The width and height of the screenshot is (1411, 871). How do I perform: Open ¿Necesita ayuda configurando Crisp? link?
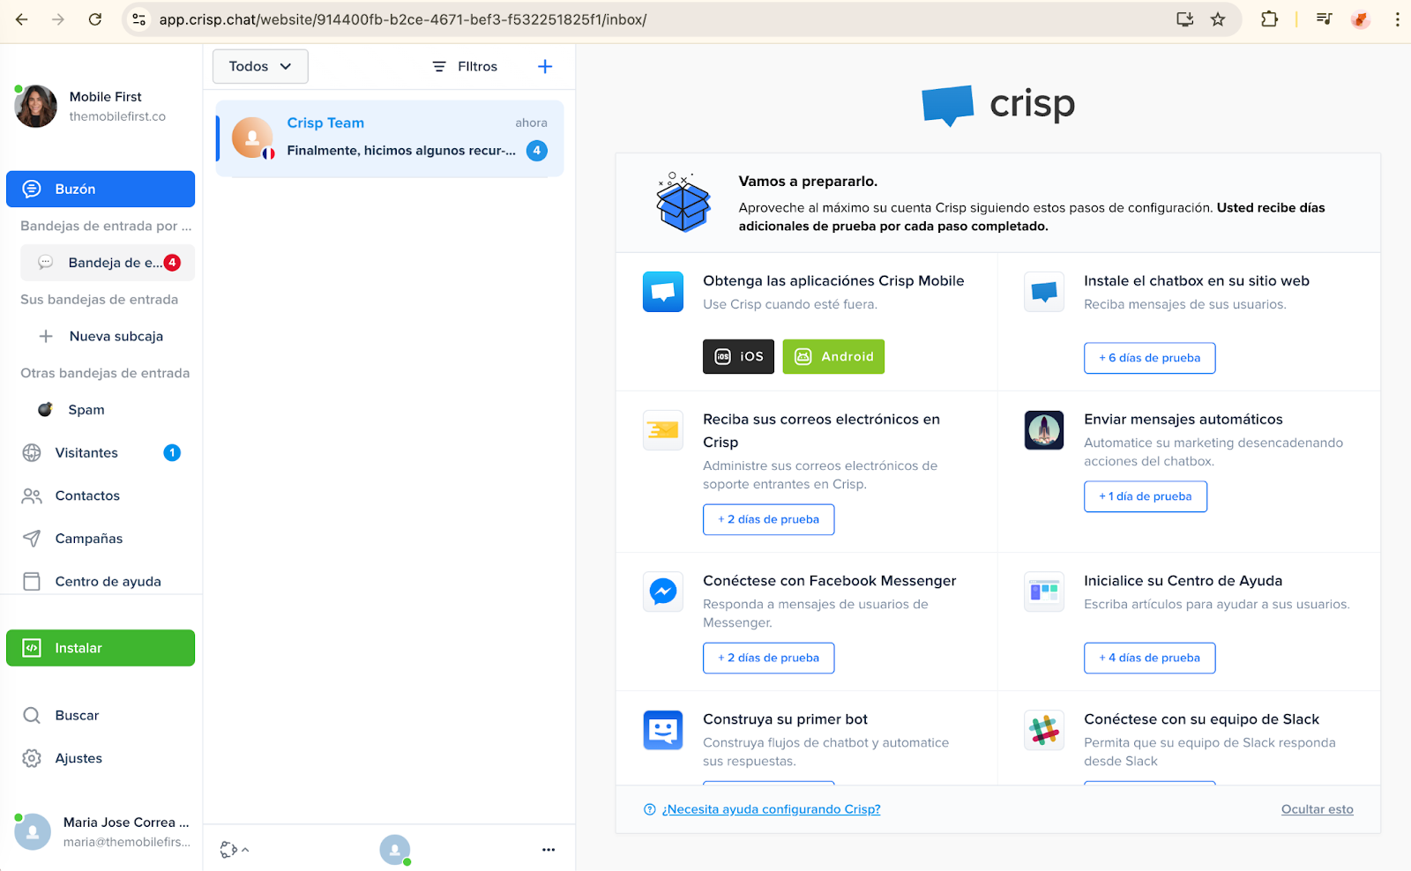tap(771, 809)
